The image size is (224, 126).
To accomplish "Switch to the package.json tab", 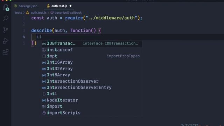I will 26,6.
